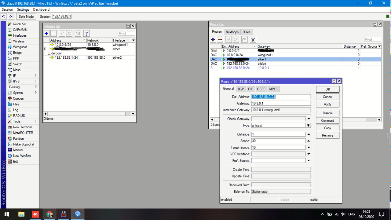Screen dimensions: 391x220
Task: Expand Tools submenu in sidebar
Action: click(x=35, y=122)
